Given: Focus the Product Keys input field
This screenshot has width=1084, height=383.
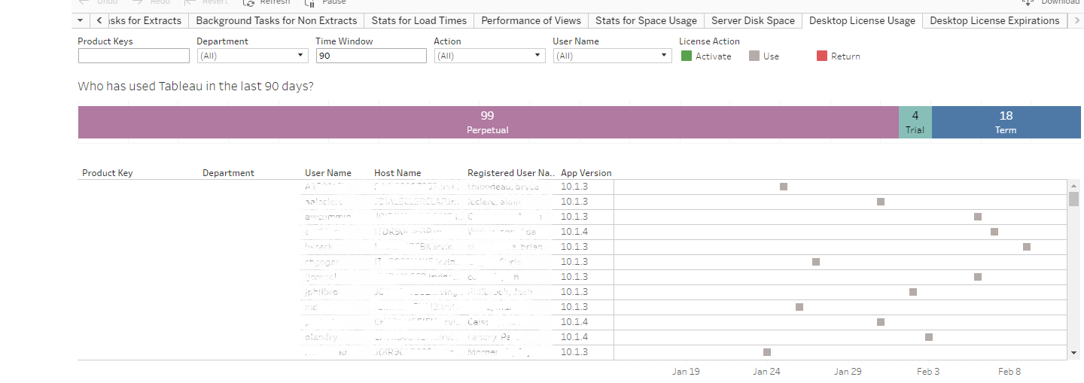Looking at the screenshot, I should (x=134, y=56).
